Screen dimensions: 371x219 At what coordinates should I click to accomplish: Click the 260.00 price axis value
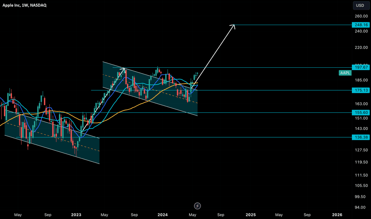pyautogui.click(x=361, y=16)
